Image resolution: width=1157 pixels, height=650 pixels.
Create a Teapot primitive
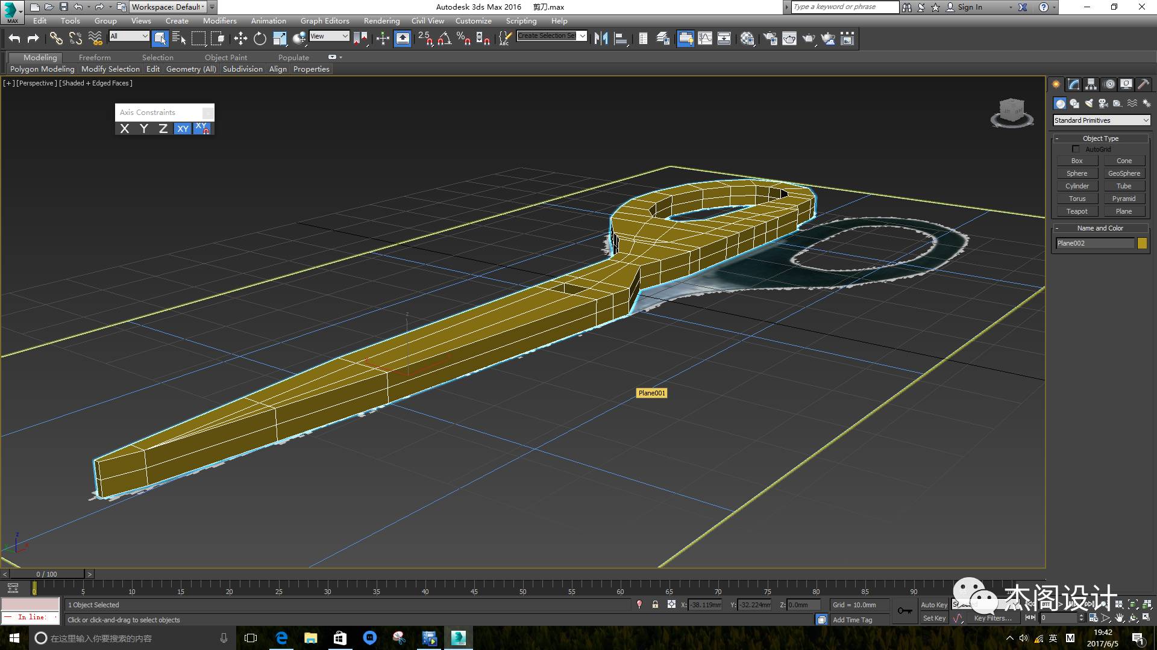pos(1077,211)
